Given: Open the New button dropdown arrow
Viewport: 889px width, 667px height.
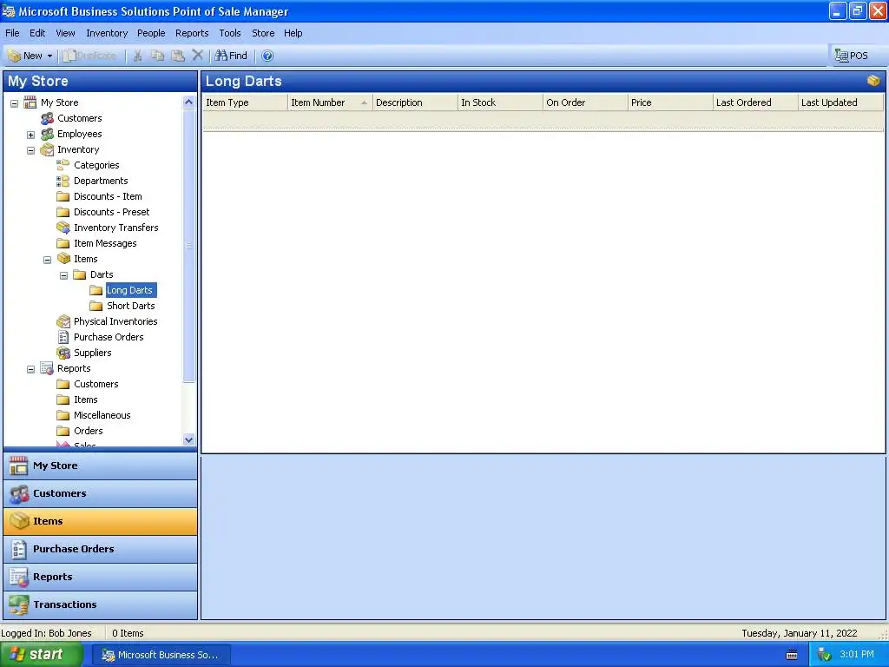Looking at the screenshot, I should pyautogui.click(x=49, y=56).
